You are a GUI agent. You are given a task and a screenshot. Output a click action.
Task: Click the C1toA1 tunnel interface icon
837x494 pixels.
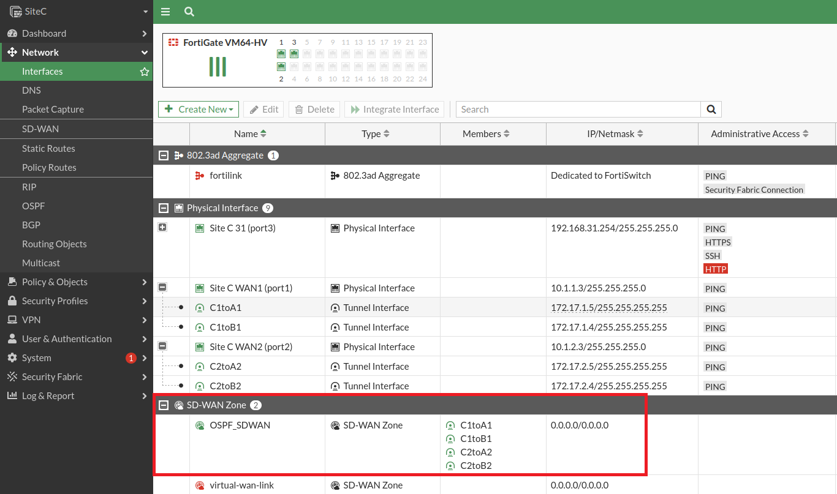pyautogui.click(x=200, y=308)
